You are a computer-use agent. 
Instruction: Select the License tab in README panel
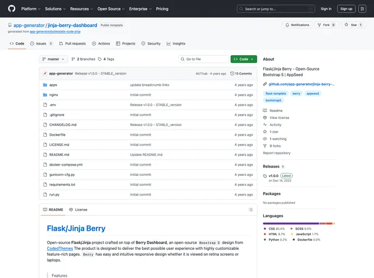pyautogui.click(x=78, y=210)
